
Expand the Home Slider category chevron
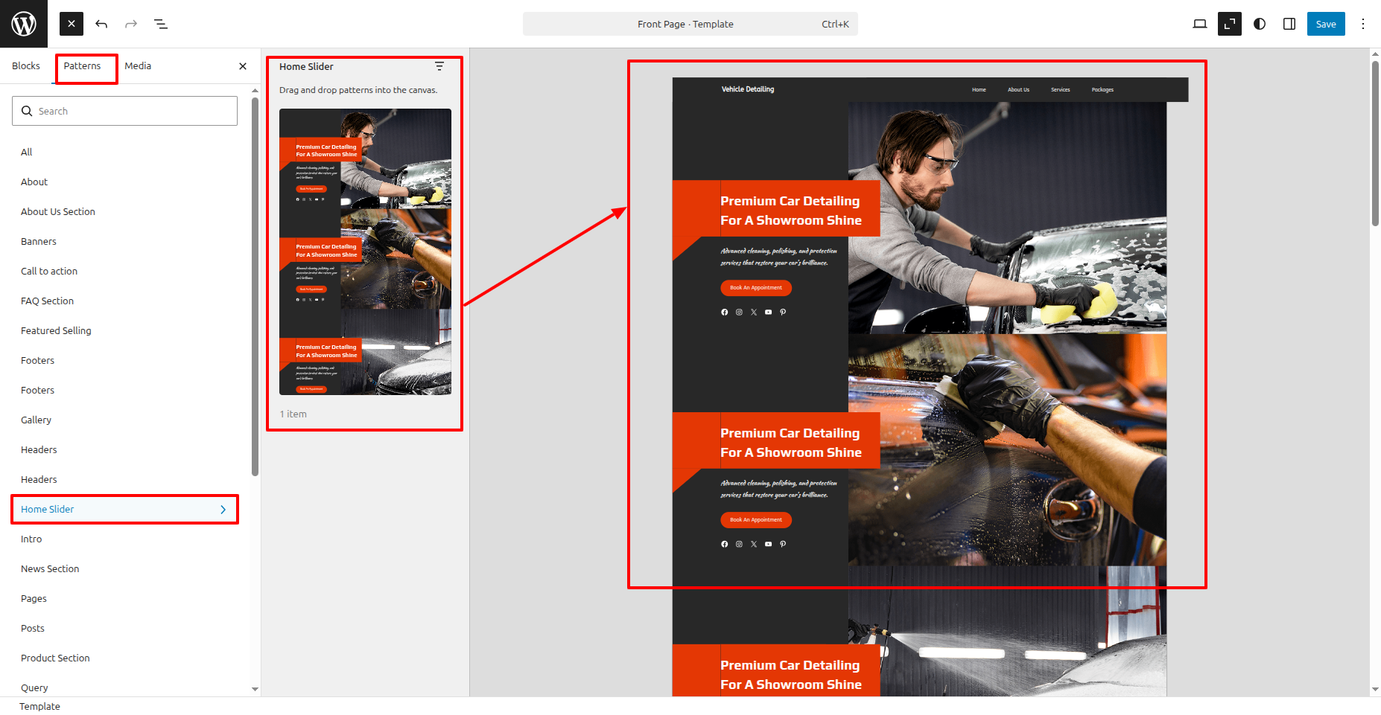[x=223, y=510]
